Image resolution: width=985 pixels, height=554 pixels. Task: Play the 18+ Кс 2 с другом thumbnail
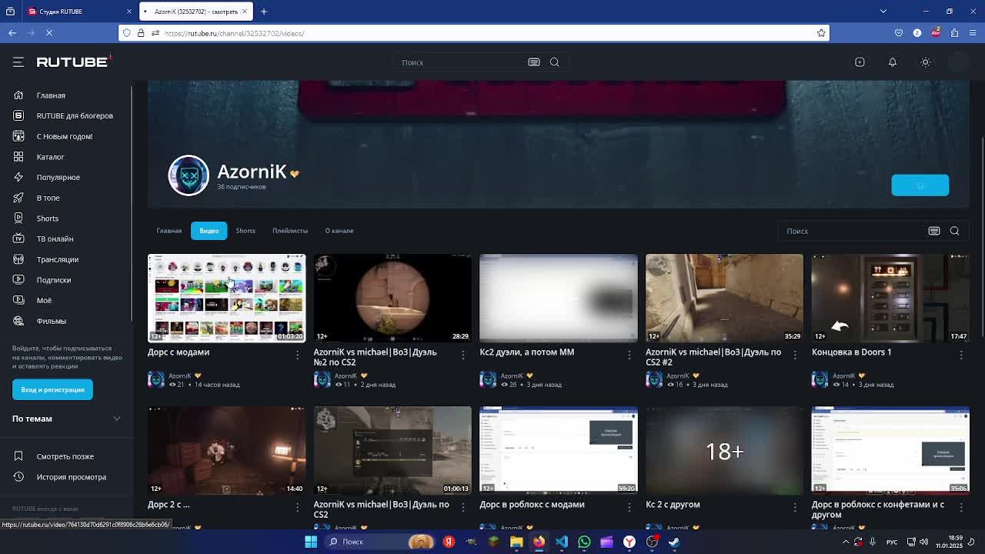tap(724, 450)
